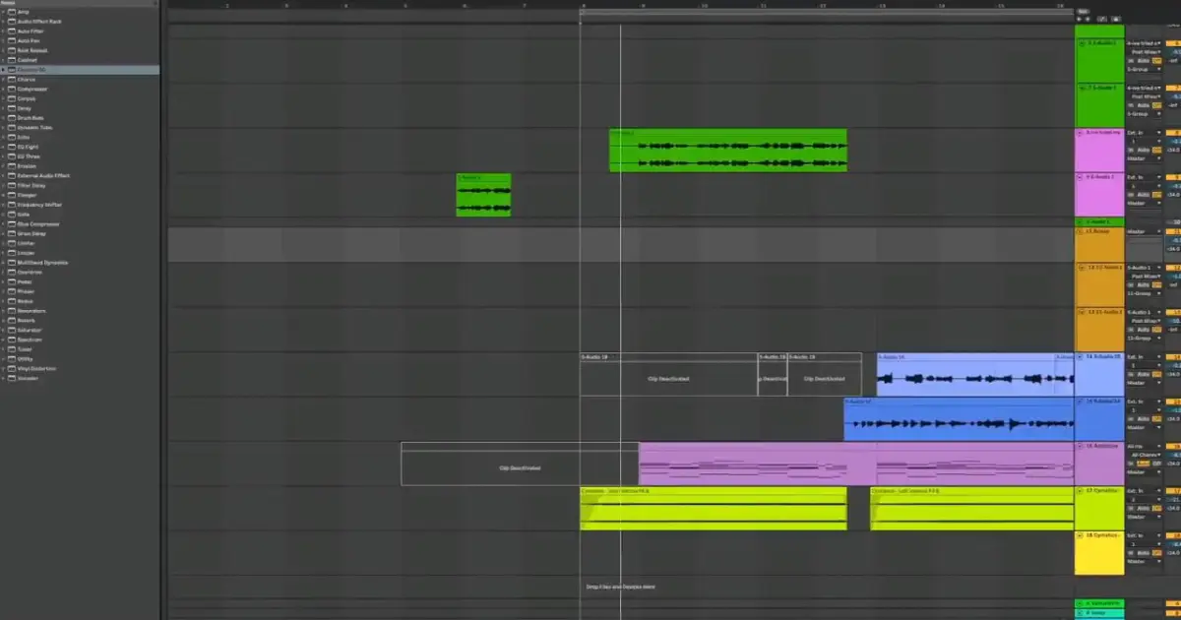Screen dimensions: 1181x620
Task: Jump to the next locator arrow
Action: tap(1088, 19)
